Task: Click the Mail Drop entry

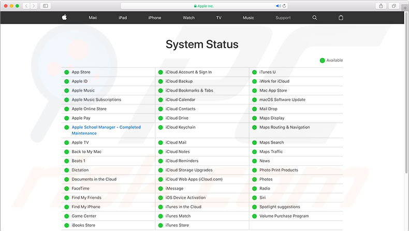Action: pos(268,109)
